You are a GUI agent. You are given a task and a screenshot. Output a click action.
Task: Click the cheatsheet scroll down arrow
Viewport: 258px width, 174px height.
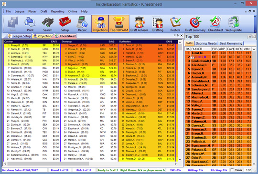click(x=180, y=159)
